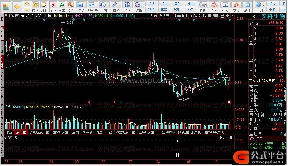This screenshot has height=166, width=288.
Task: Toggle 叠 overlay mode
Action: click(x=204, y=16)
